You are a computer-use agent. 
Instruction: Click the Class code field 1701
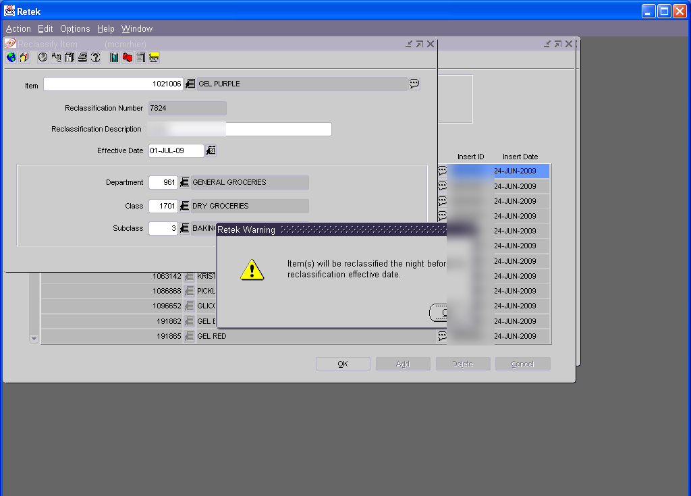[163, 206]
